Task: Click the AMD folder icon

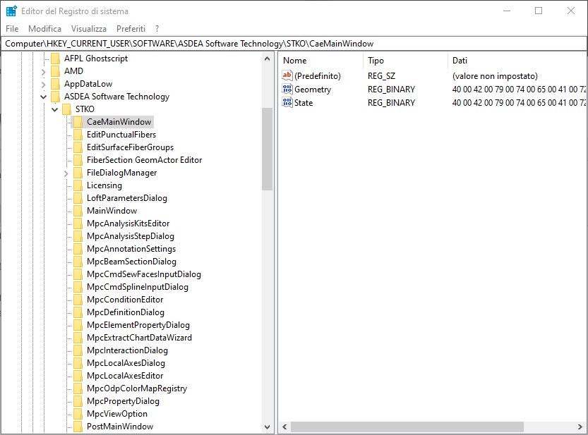Action: point(56,71)
